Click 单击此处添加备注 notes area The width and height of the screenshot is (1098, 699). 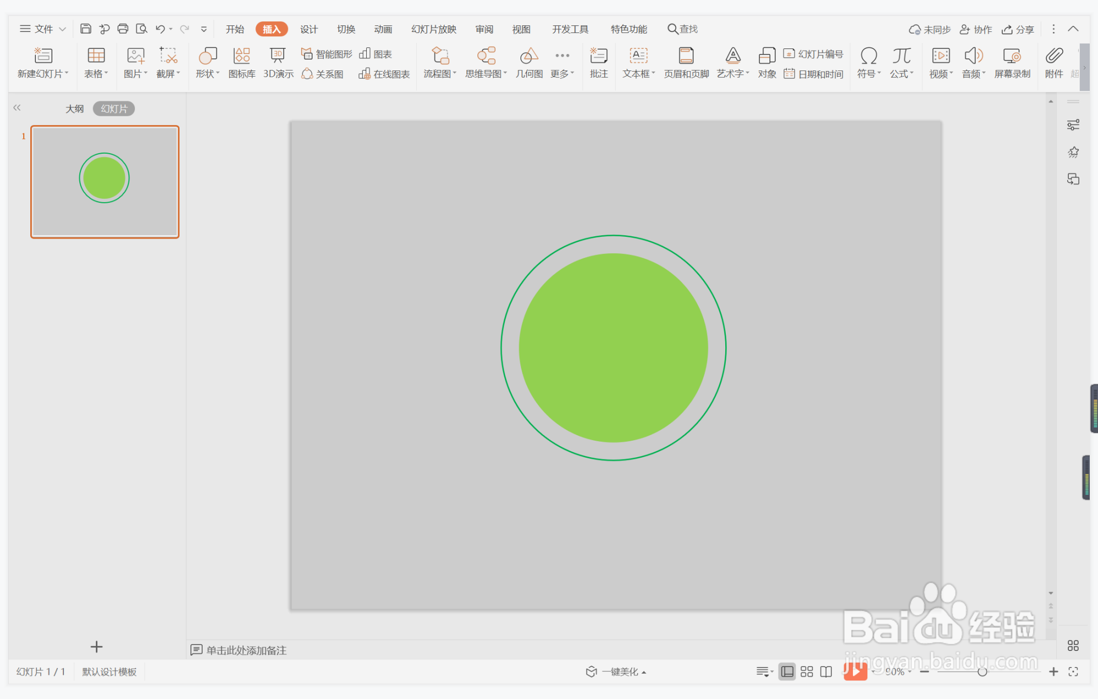coord(246,650)
